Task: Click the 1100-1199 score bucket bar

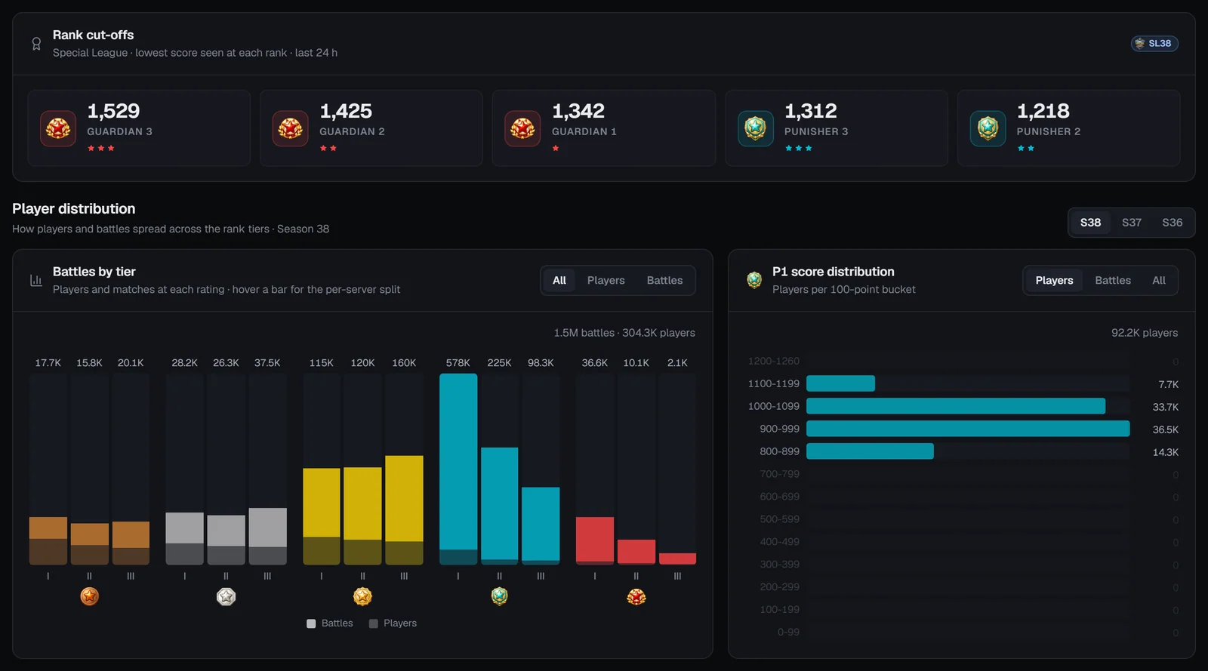Action: point(840,383)
